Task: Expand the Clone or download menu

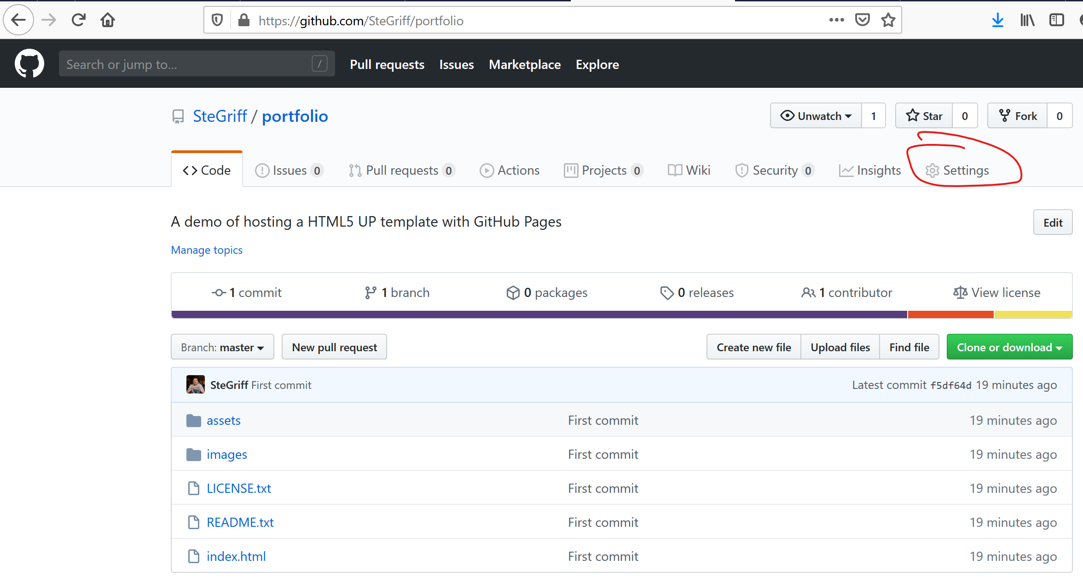Action: pos(1009,347)
